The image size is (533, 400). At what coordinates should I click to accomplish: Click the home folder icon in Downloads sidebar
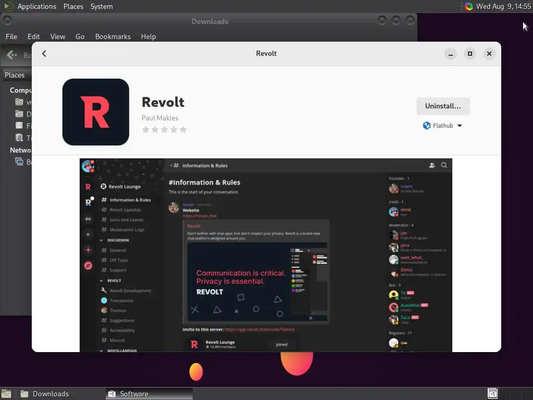(19, 102)
